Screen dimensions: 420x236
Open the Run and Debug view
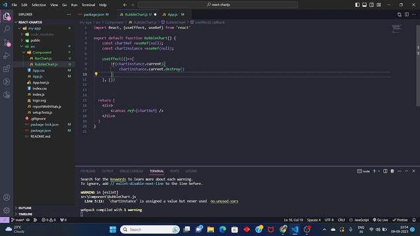point(7,55)
